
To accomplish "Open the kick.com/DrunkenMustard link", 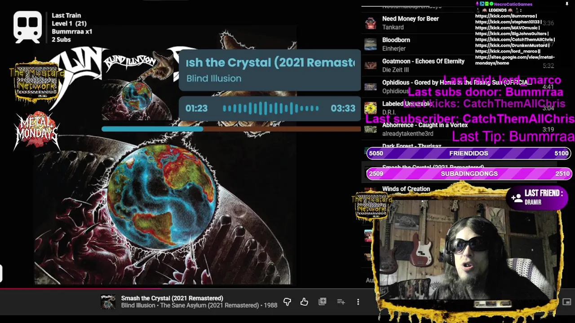I will [512, 45].
